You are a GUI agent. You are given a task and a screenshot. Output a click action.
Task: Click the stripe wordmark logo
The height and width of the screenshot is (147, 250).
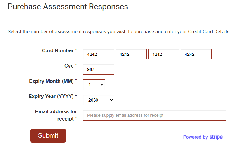[x=216, y=137]
